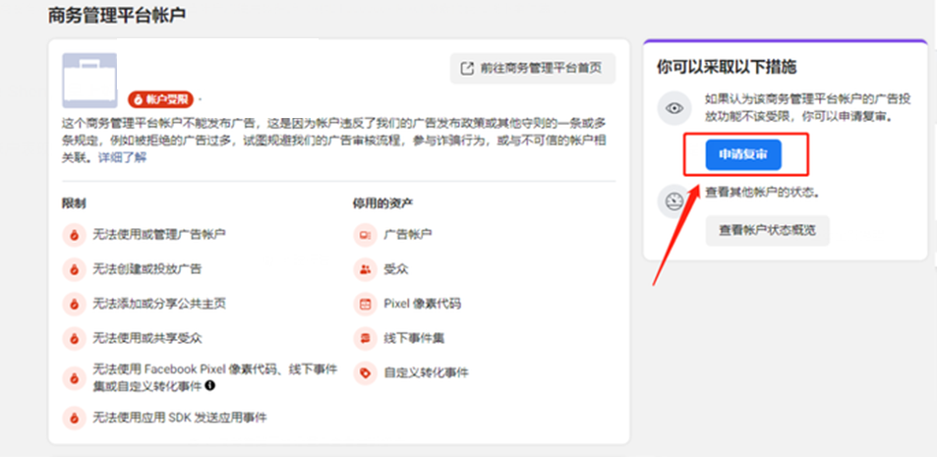This screenshot has width=937, height=457.
Task: Click the 商务管理平台帐户 page title
Action: point(117,16)
